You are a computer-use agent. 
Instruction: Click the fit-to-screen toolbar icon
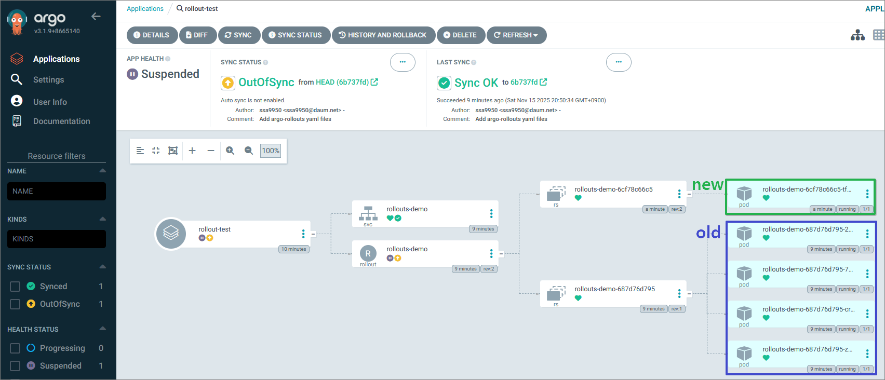click(173, 151)
